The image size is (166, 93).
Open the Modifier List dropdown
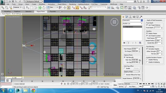click(132, 24)
